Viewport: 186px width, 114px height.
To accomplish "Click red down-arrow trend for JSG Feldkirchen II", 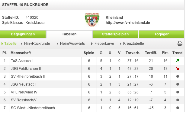I will [x=178, y=69].
